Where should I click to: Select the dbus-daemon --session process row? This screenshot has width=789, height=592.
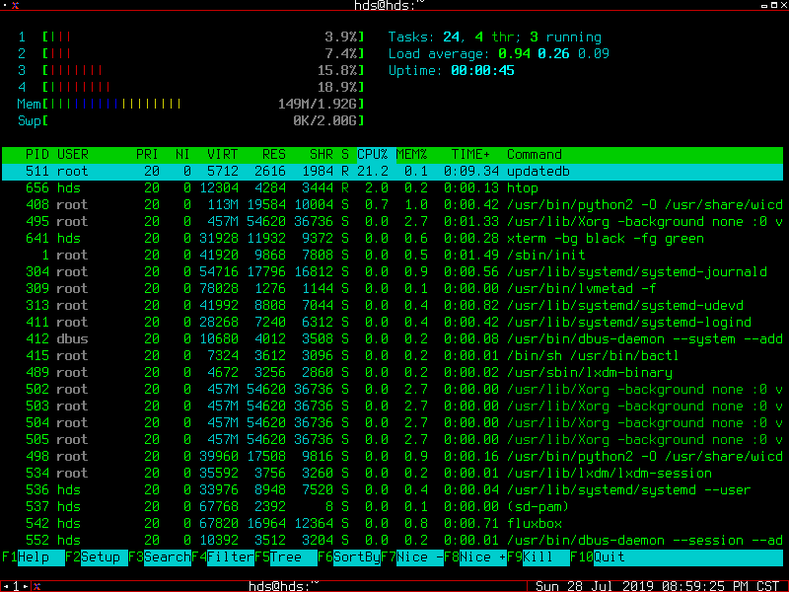(x=393, y=540)
